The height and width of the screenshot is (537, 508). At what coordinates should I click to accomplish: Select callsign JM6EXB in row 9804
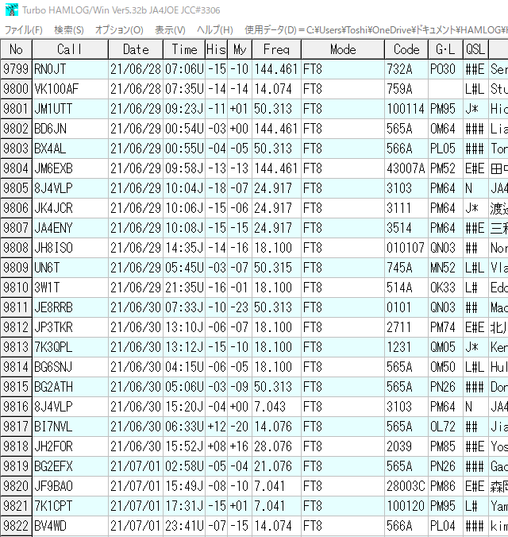[x=70, y=168]
